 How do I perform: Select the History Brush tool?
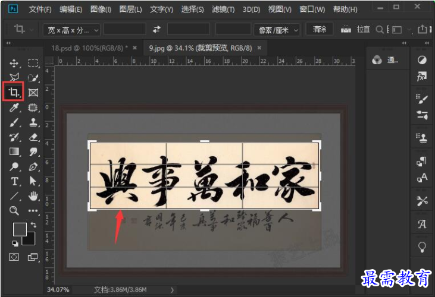[14, 137]
